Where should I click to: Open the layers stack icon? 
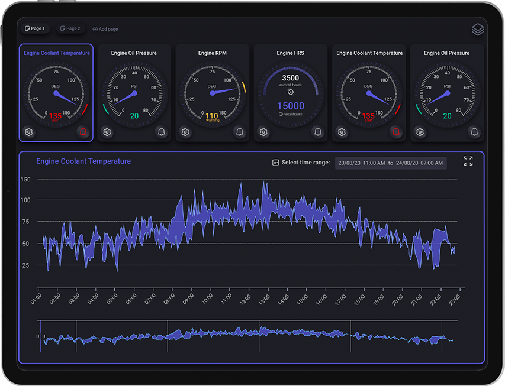pyautogui.click(x=478, y=30)
